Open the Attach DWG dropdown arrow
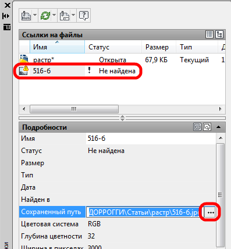Image resolution: width=231 pixels, height=249 pixels. 35,15
